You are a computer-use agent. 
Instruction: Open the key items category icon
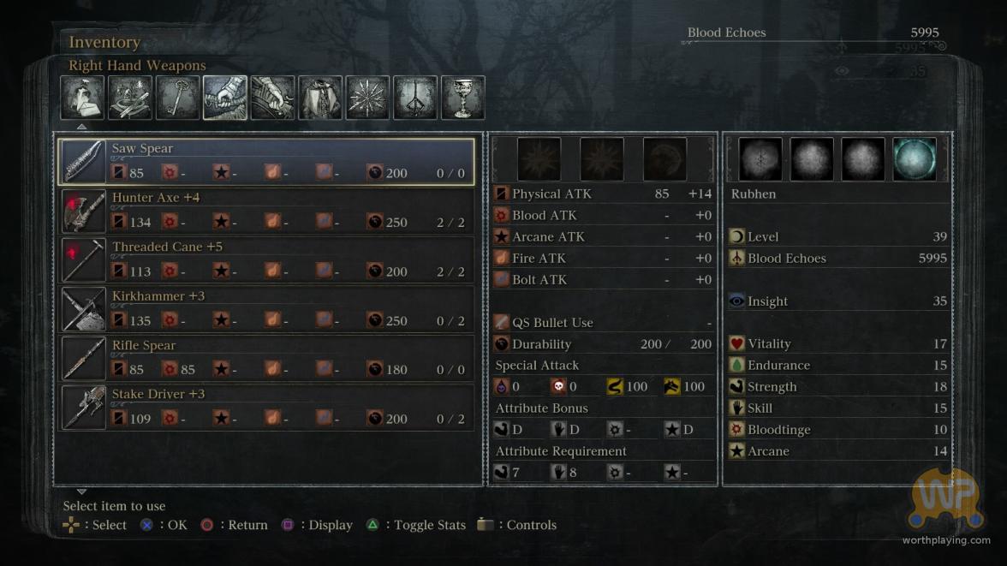(x=178, y=98)
